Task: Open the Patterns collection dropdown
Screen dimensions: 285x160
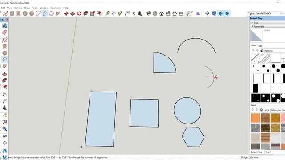Action: pos(274,51)
